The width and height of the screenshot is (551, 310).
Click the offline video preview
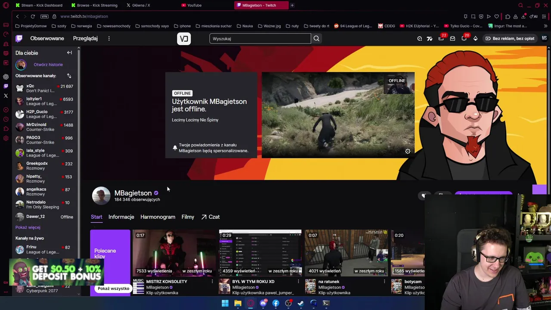click(x=338, y=115)
